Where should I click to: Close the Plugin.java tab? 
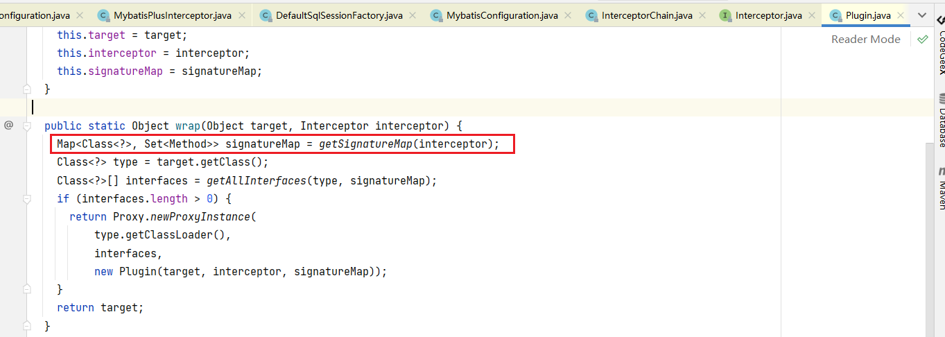[901, 15]
